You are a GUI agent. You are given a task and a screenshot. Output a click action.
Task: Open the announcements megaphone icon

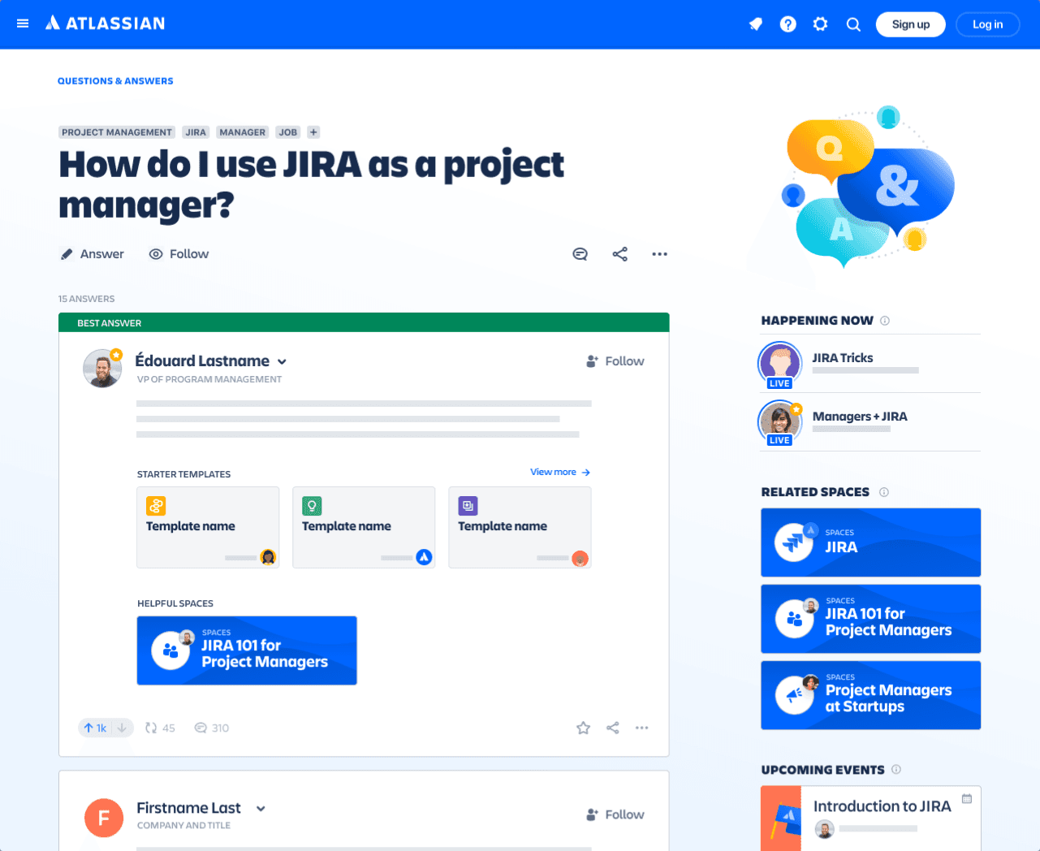(756, 24)
